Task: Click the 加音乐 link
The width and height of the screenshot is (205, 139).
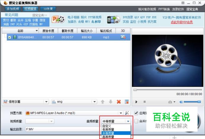Action: 72,22
